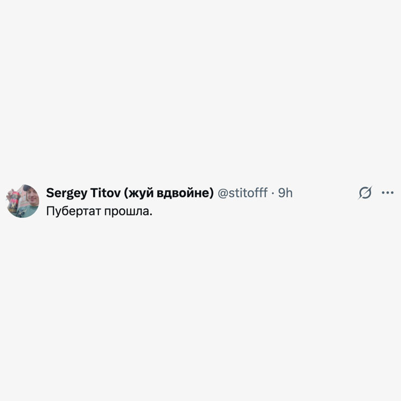Click the slashed-circle Grok button
Viewport: 401px width, 401px height.
click(365, 192)
